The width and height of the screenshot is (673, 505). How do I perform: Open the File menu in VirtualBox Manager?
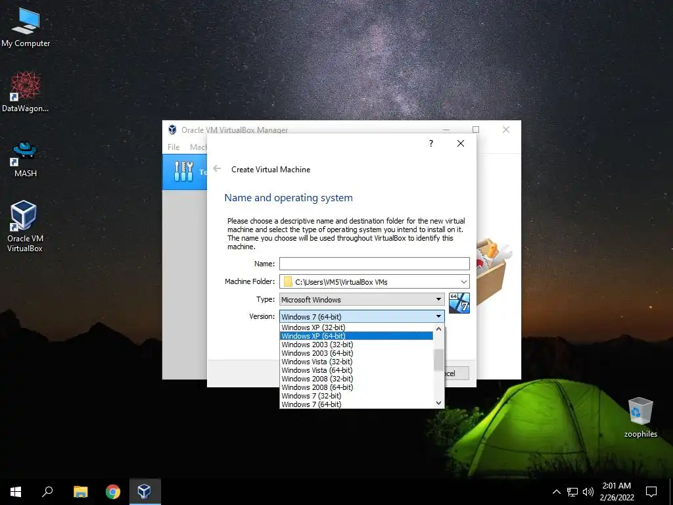[x=174, y=147]
